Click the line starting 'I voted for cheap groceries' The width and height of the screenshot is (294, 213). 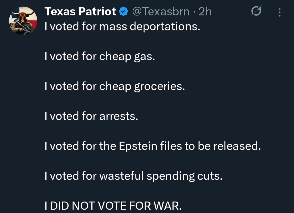(115, 86)
